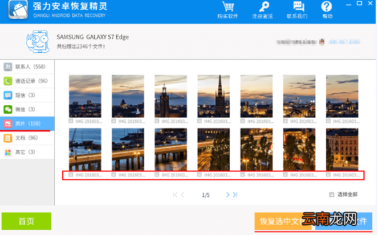Tick checkbox under the tower and crane photo

tap(157, 121)
